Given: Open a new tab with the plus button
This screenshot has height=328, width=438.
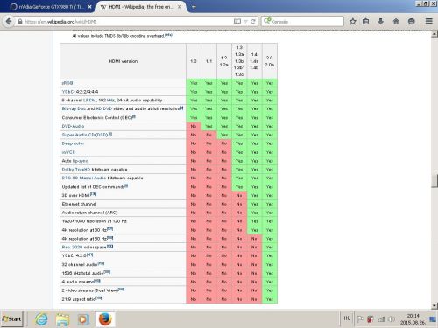Looking at the screenshot, I should [194, 7].
